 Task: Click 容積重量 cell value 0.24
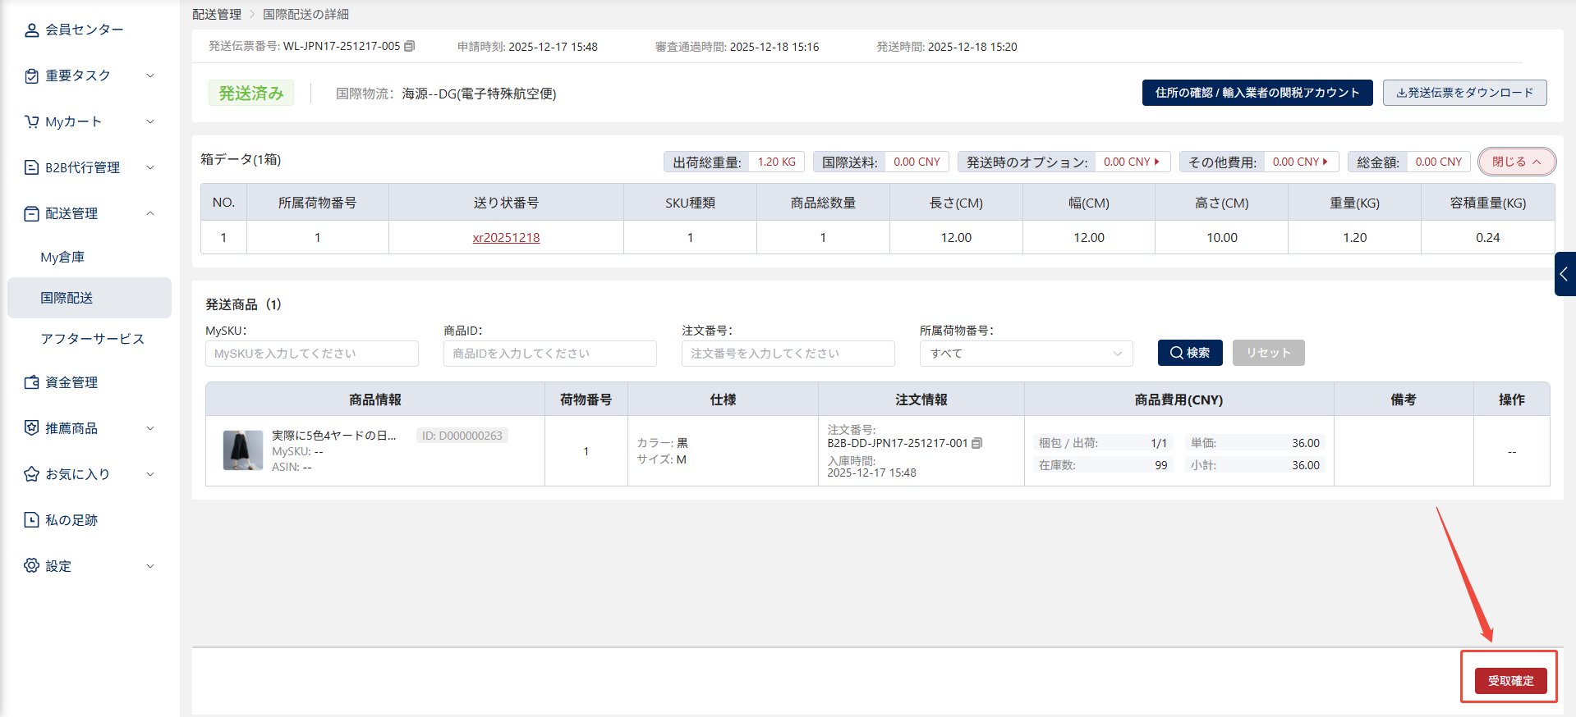[1487, 238]
